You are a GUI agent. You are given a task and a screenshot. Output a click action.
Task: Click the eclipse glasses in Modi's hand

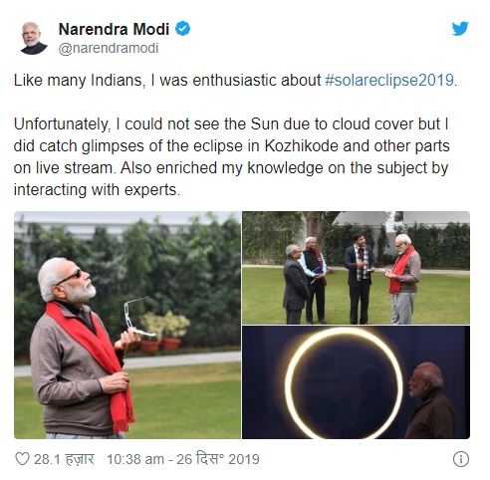click(136, 318)
